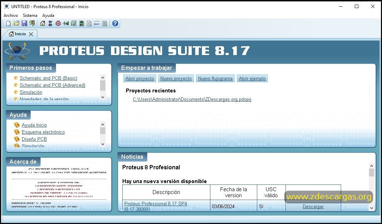Open the Archivo menu
Viewport: 382px width, 224px height.
pos(11,16)
